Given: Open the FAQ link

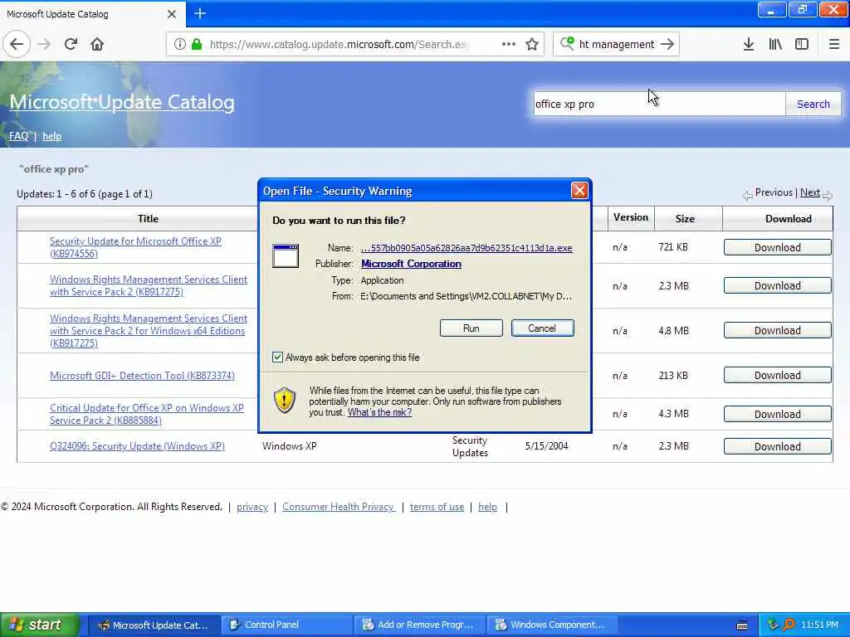Looking at the screenshot, I should click(18, 136).
